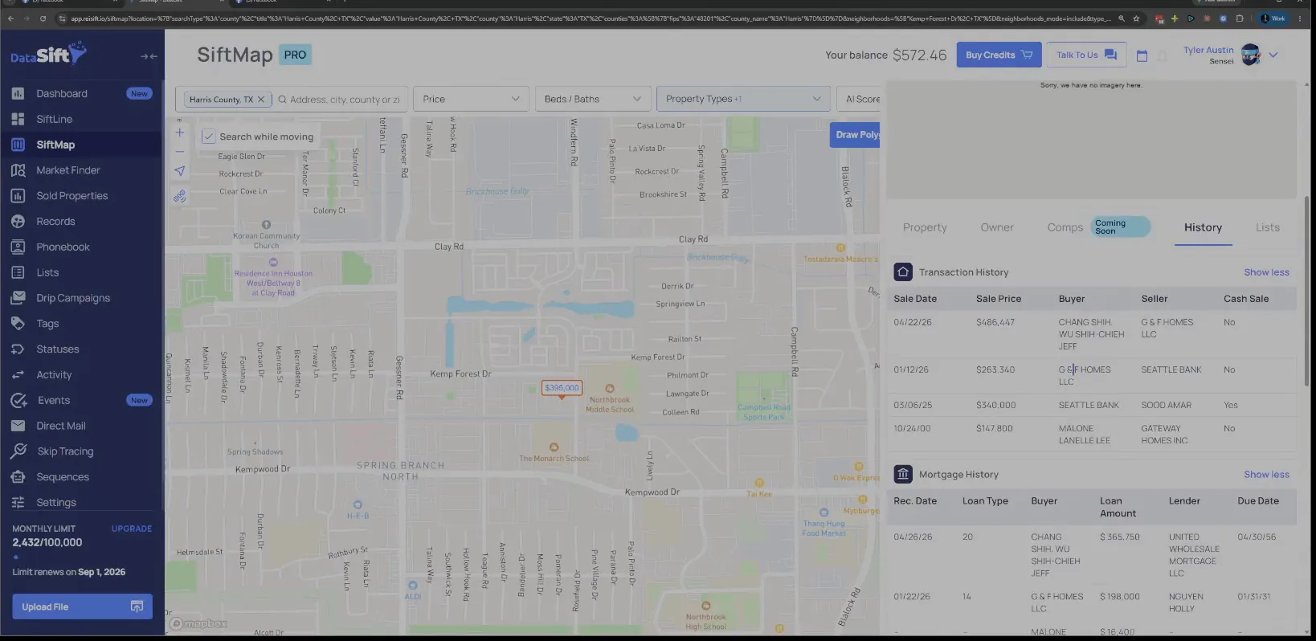Click the Talk To Us button
The width and height of the screenshot is (1316, 641).
(x=1086, y=55)
